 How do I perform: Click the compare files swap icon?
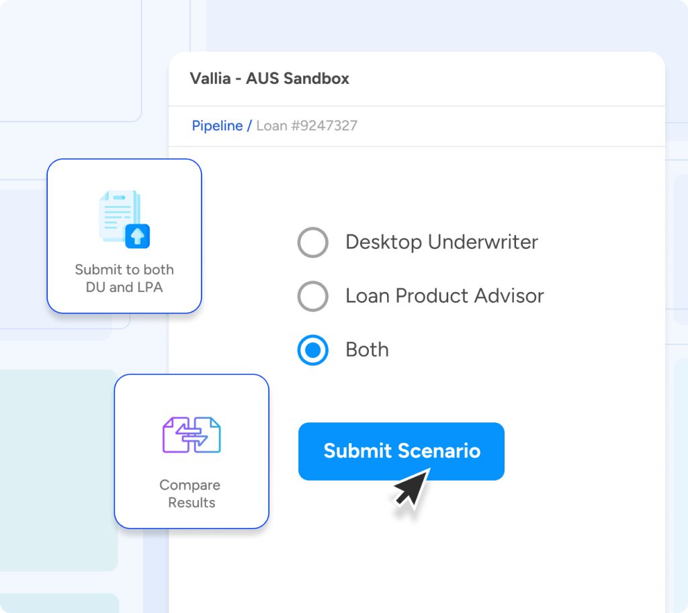click(191, 434)
